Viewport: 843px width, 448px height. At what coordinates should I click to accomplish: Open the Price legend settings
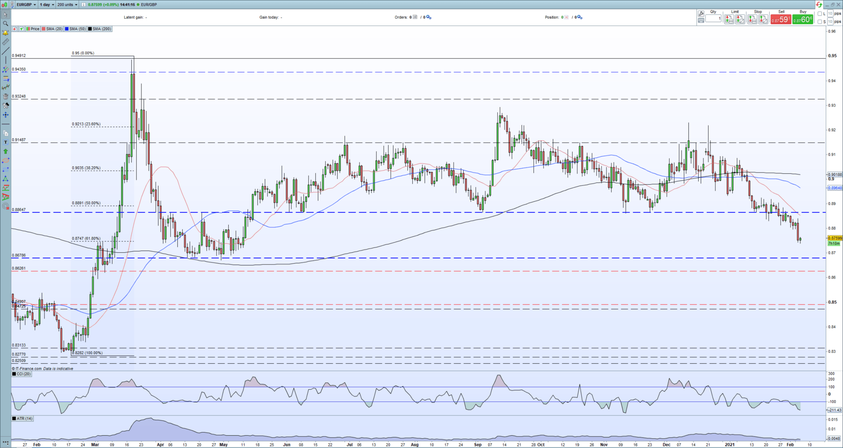(33, 29)
